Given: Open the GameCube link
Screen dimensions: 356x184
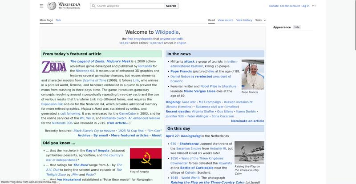Looking at the screenshot, I should coord(127,113).
